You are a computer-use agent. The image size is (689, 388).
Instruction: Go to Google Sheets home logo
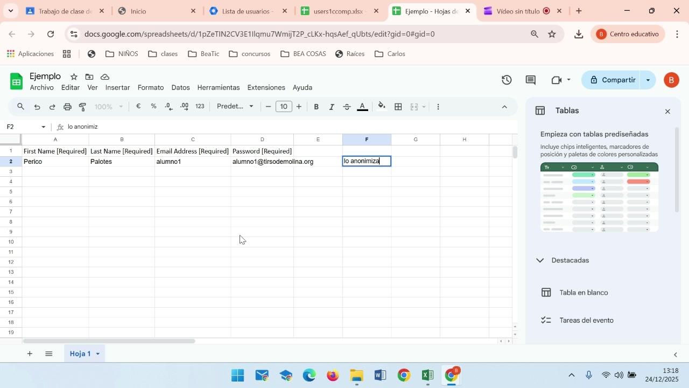[x=17, y=82]
